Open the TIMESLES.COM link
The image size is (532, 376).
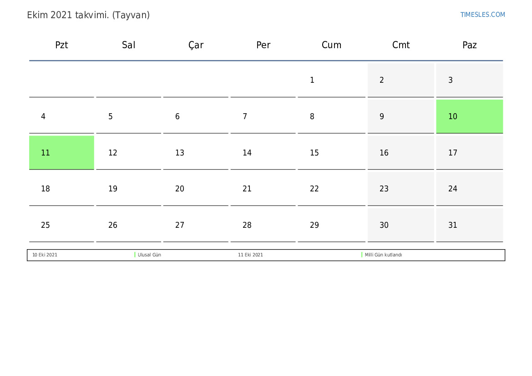[x=482, y=15]
